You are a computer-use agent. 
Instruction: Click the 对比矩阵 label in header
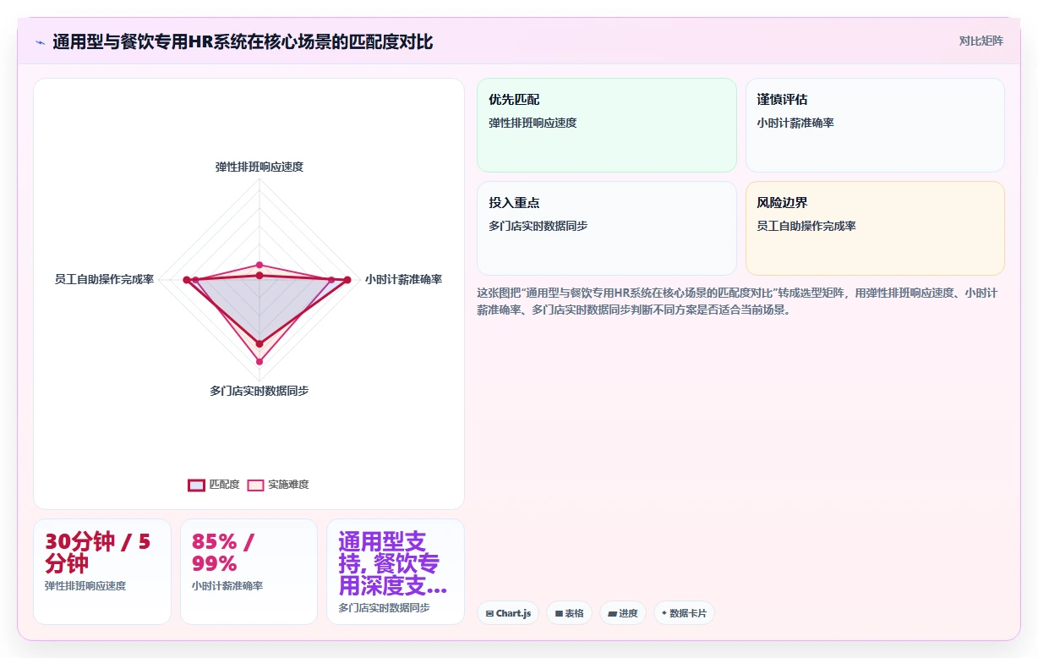coord(981,41)
